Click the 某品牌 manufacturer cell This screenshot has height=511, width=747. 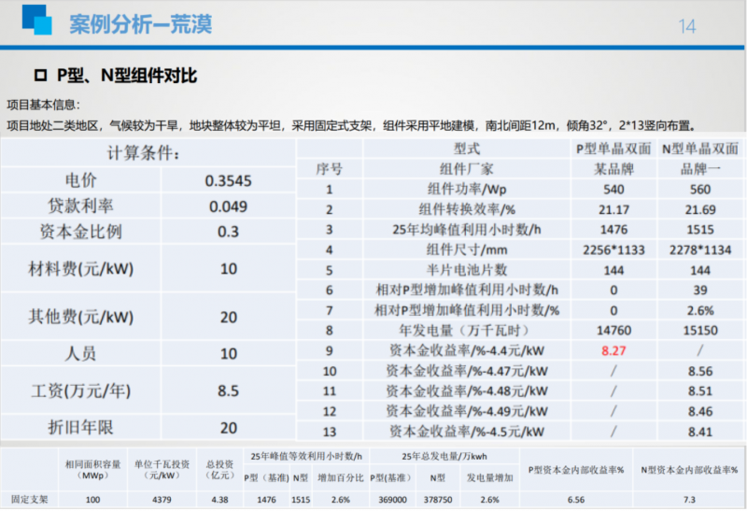613,168
